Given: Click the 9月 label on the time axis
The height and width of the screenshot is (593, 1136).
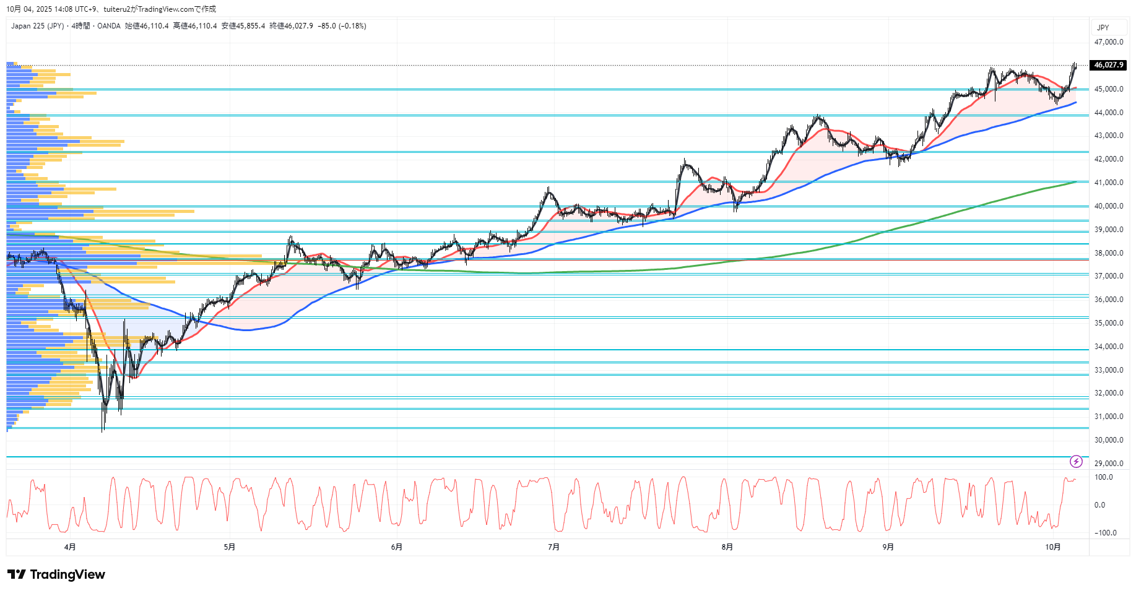Looking at the screenshot, I should tap(888, 547).
